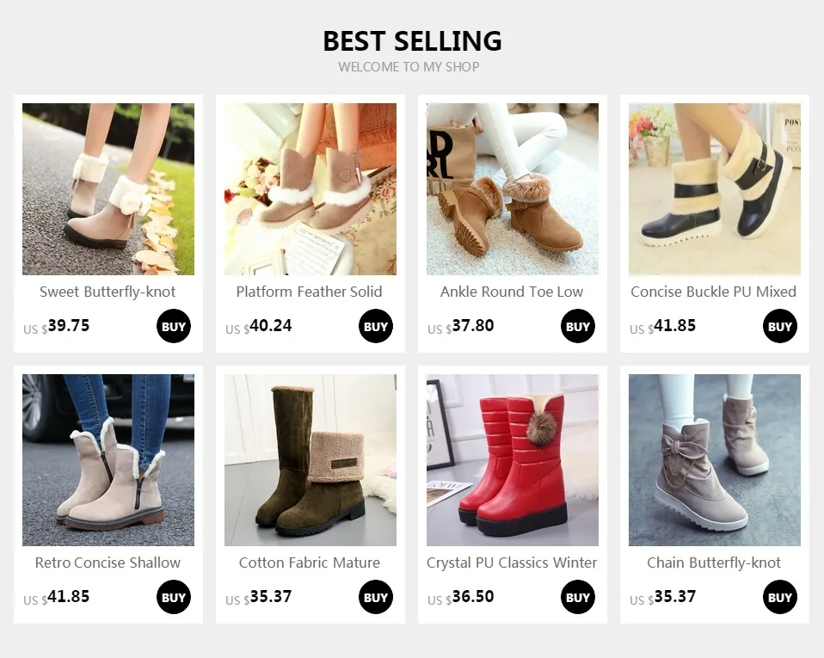View the beige Retro Concise Shallow photo
This screenshot has height=658, width=824.
[108, 460]
